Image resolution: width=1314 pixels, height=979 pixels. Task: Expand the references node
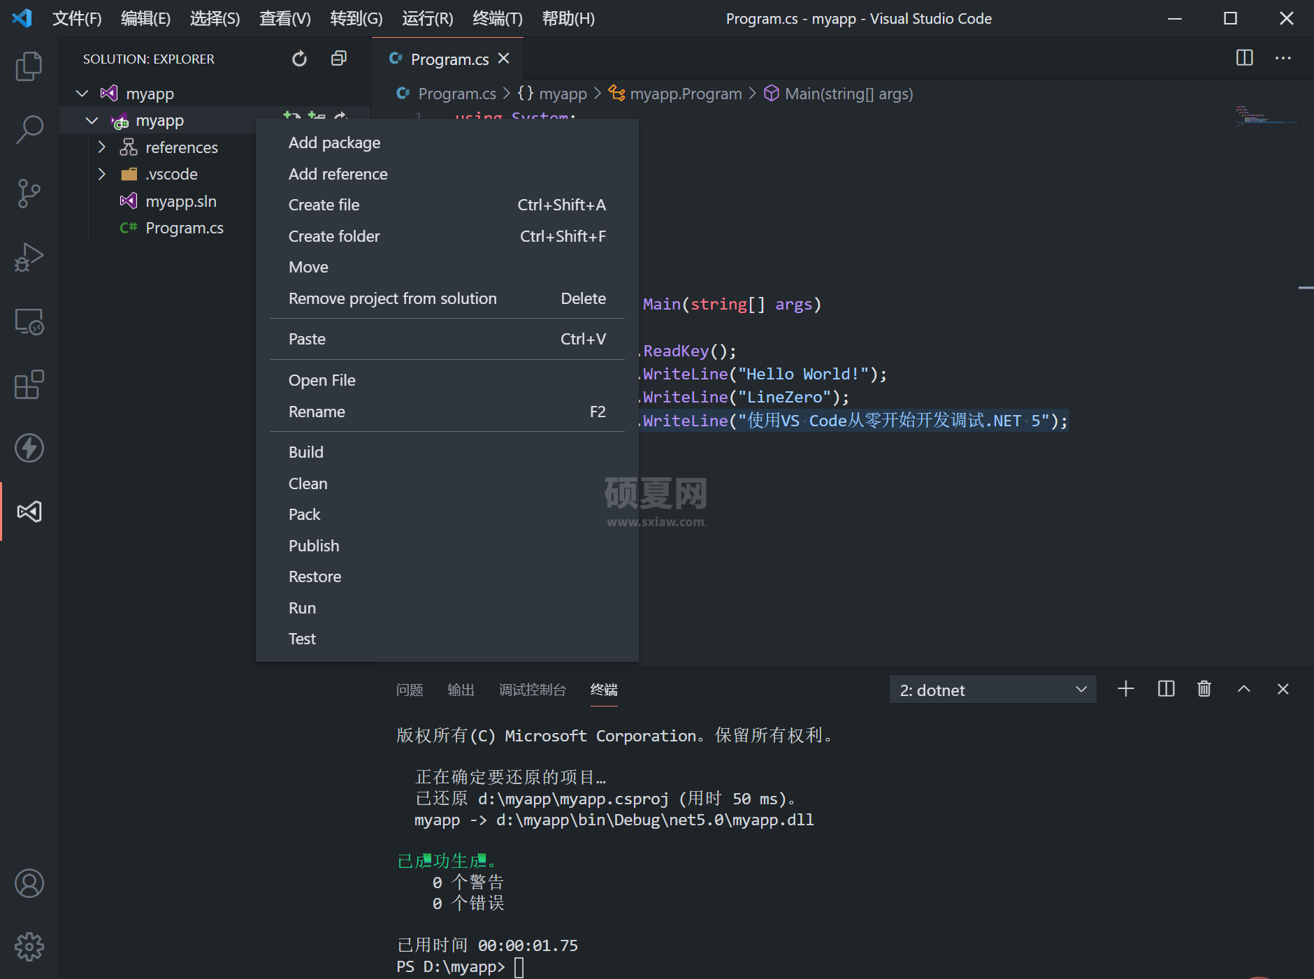(101, 147)
